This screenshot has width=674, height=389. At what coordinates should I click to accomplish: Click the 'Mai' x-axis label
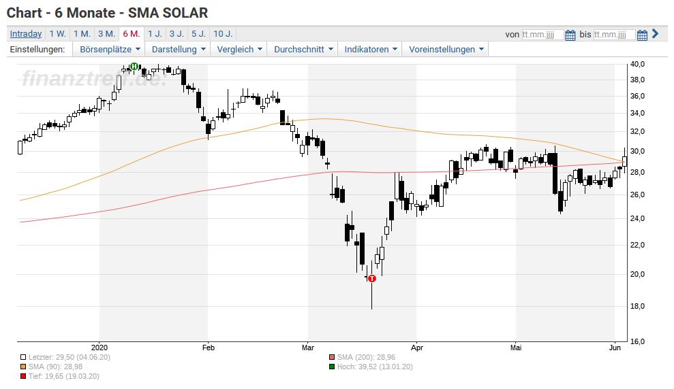pos(516,348)
